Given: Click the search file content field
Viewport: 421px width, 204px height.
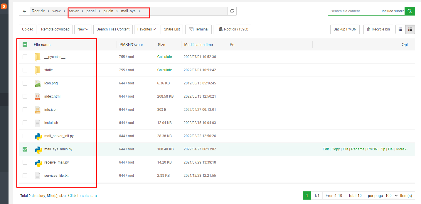Looking at the screenshot, I should [x=349, y=11].
